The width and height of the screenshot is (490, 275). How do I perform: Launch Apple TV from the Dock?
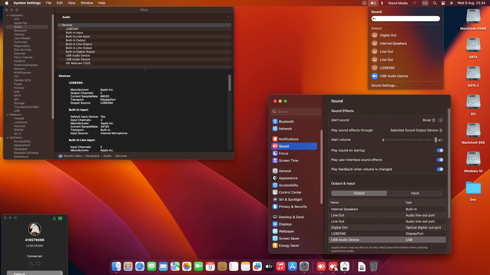tap(269, 267)
